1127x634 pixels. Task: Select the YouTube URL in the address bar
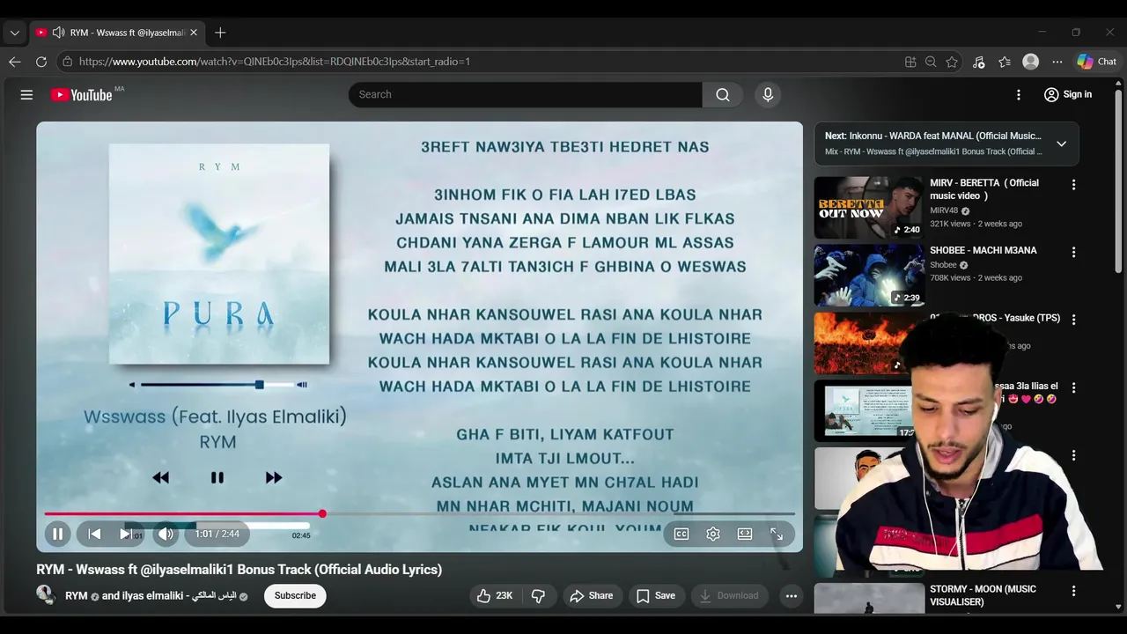tap(274, 62)
